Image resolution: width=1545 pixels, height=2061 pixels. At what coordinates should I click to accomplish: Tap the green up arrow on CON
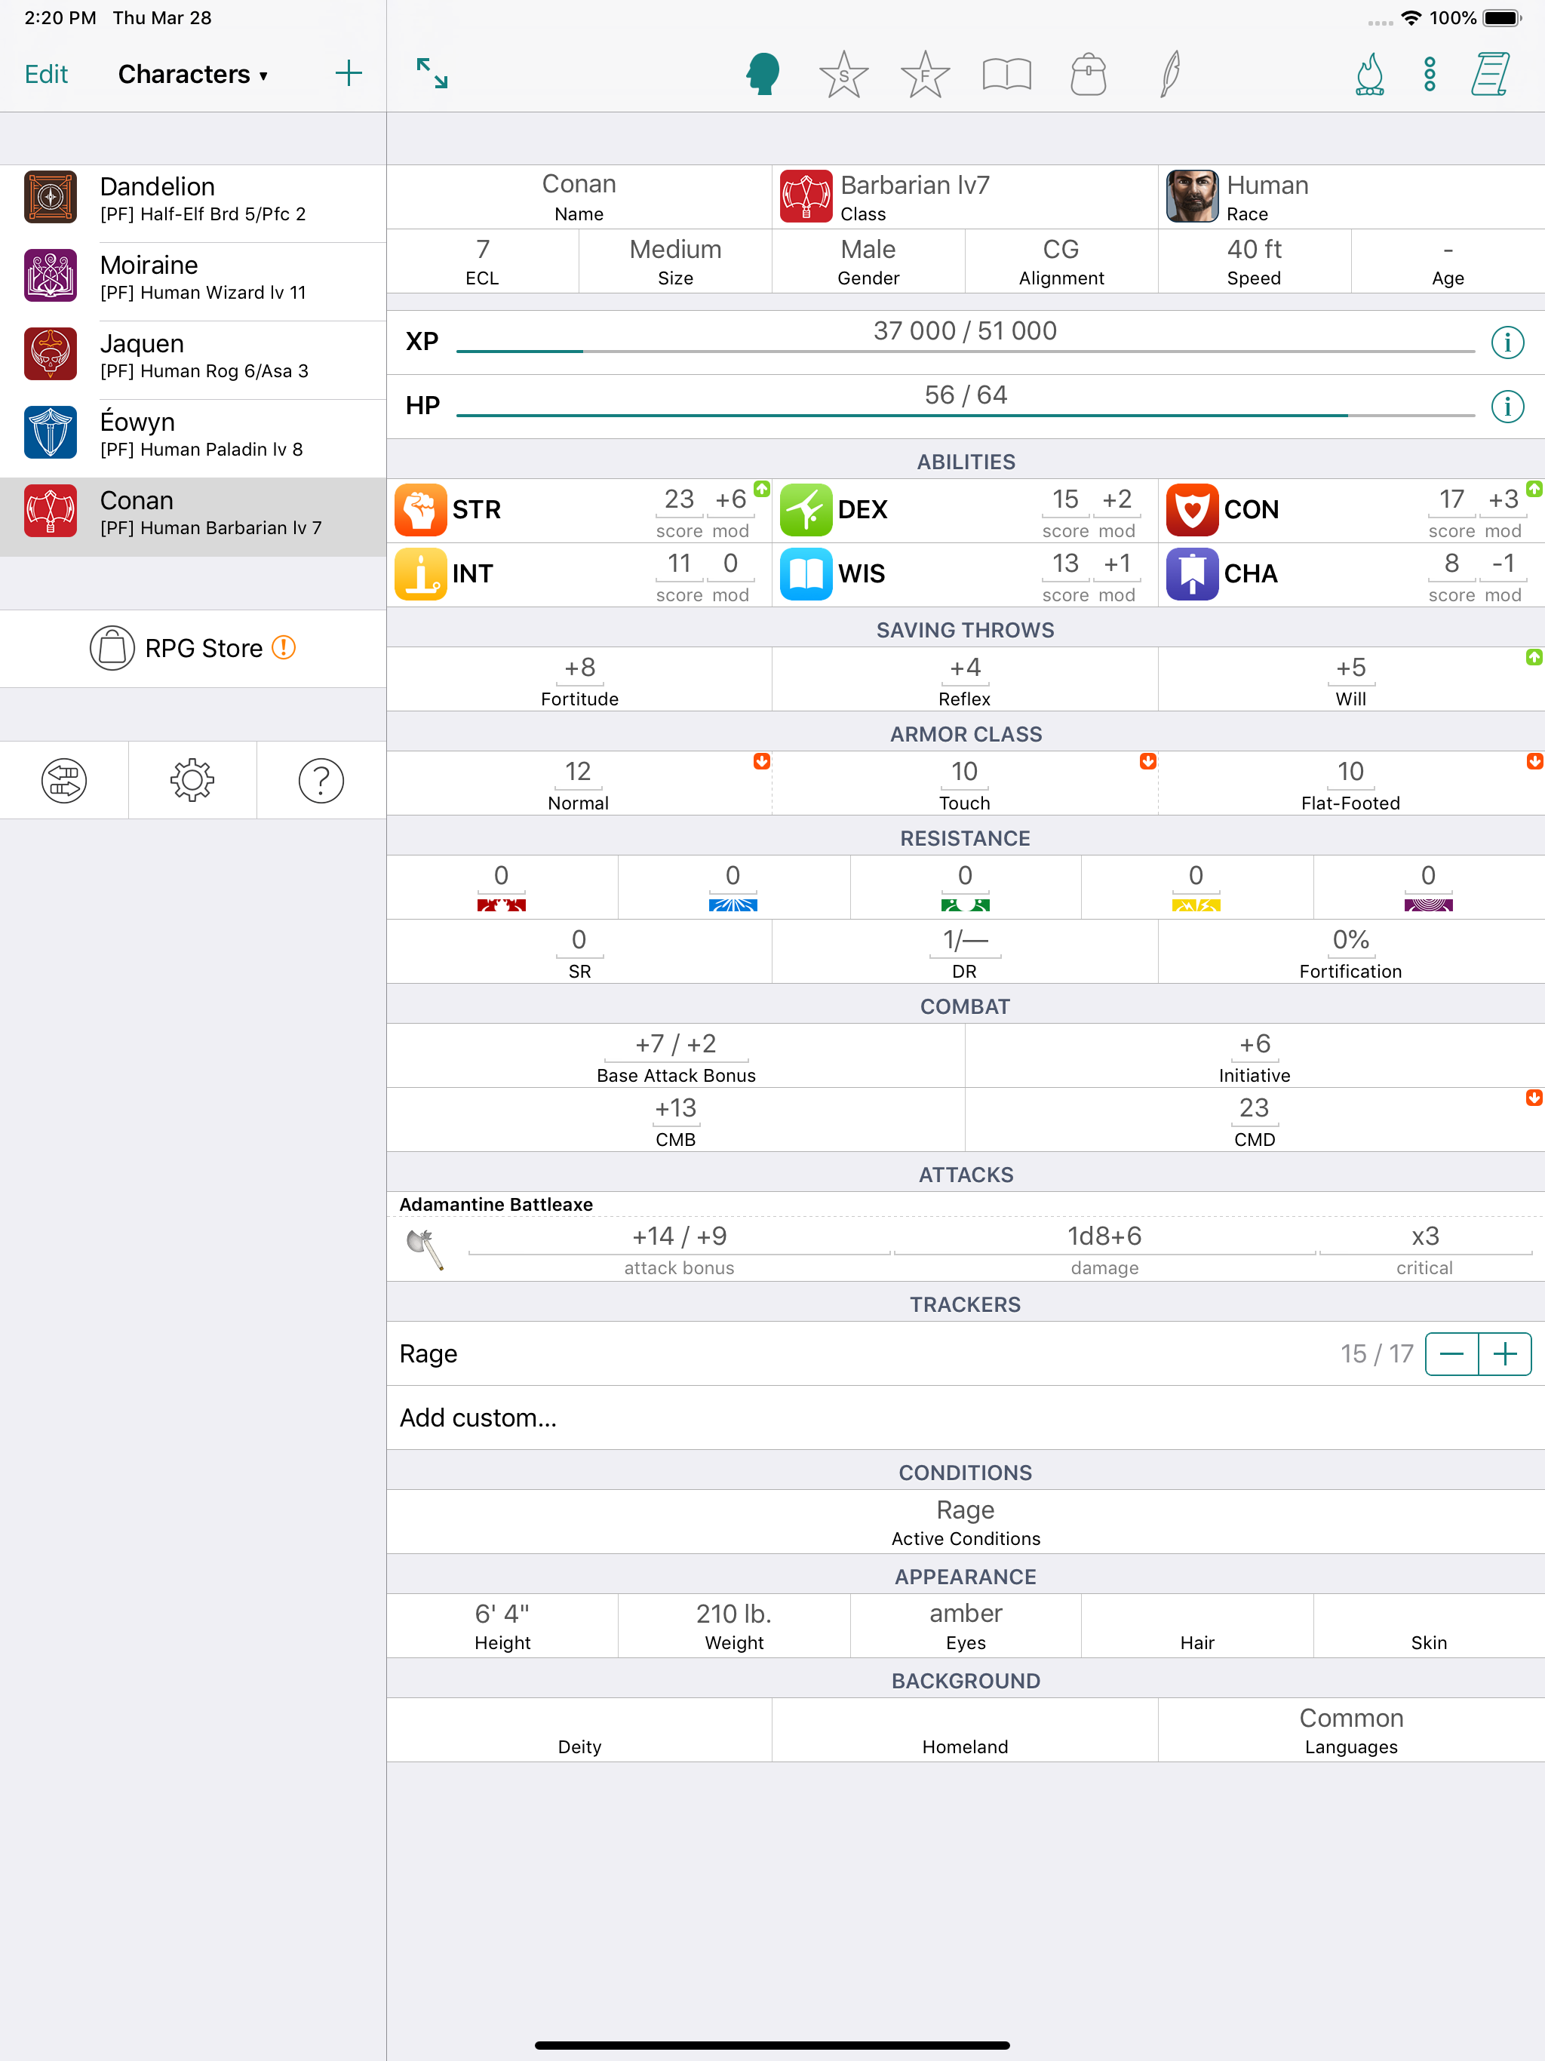tap(1534, 489)
